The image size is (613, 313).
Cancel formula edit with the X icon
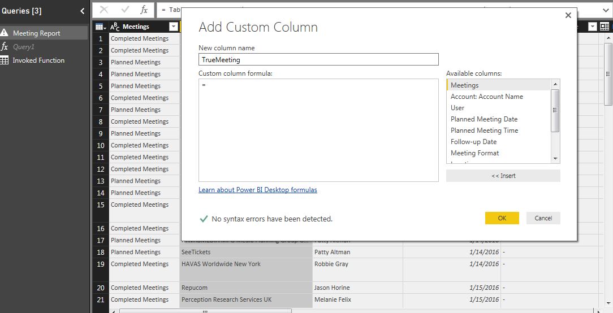[104, 10]
